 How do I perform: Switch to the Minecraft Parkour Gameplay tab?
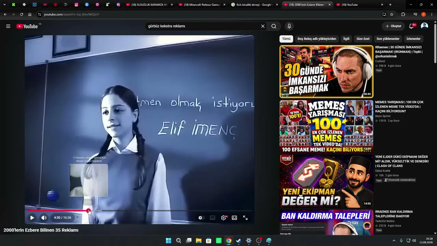[201, 5]
